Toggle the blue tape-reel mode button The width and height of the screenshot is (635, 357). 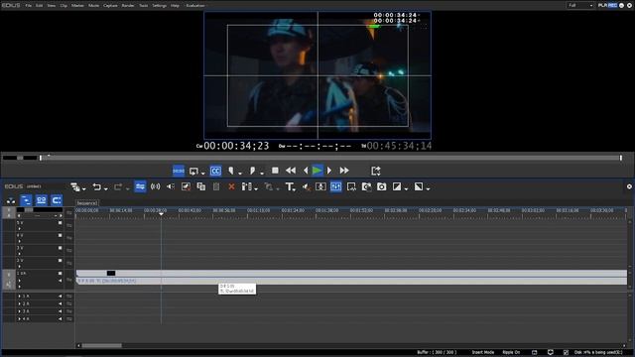[x=41, y=200]
